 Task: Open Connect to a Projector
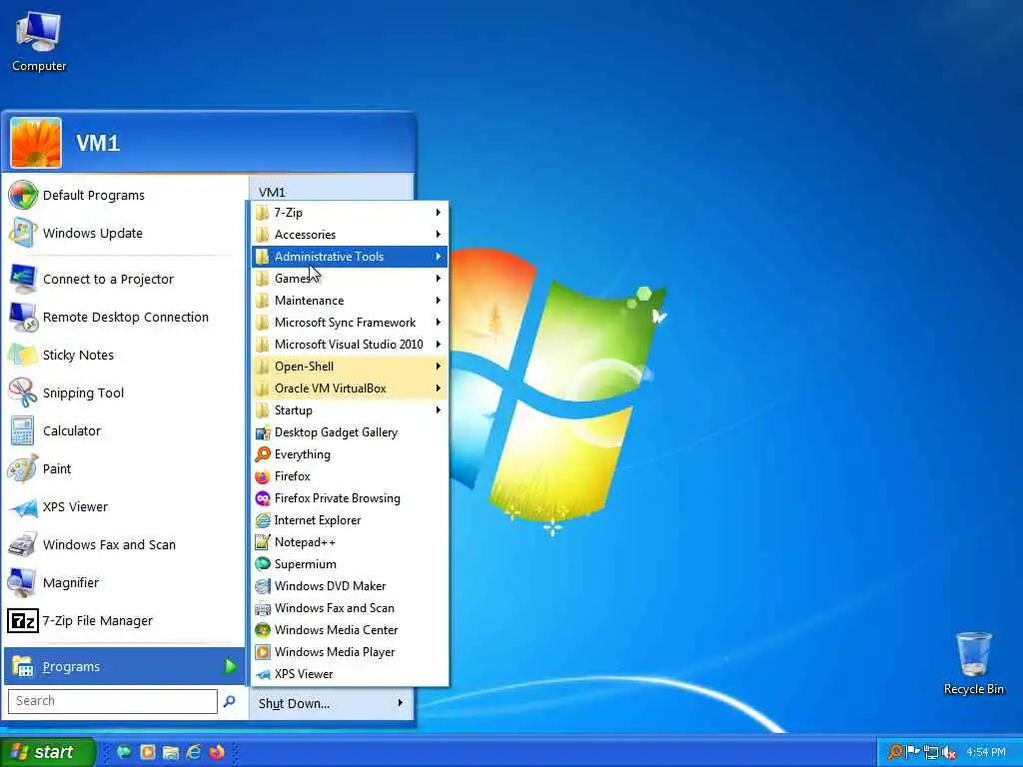click(x=124, y=280)
